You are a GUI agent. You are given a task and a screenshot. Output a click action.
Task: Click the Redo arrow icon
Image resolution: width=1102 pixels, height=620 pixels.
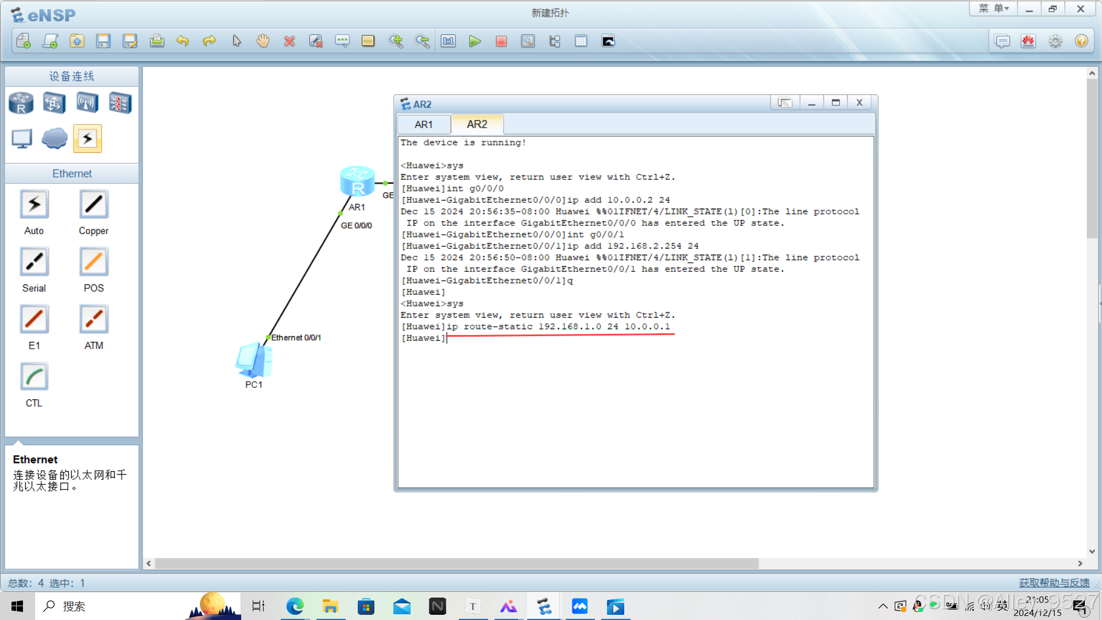tap(210, 41)
